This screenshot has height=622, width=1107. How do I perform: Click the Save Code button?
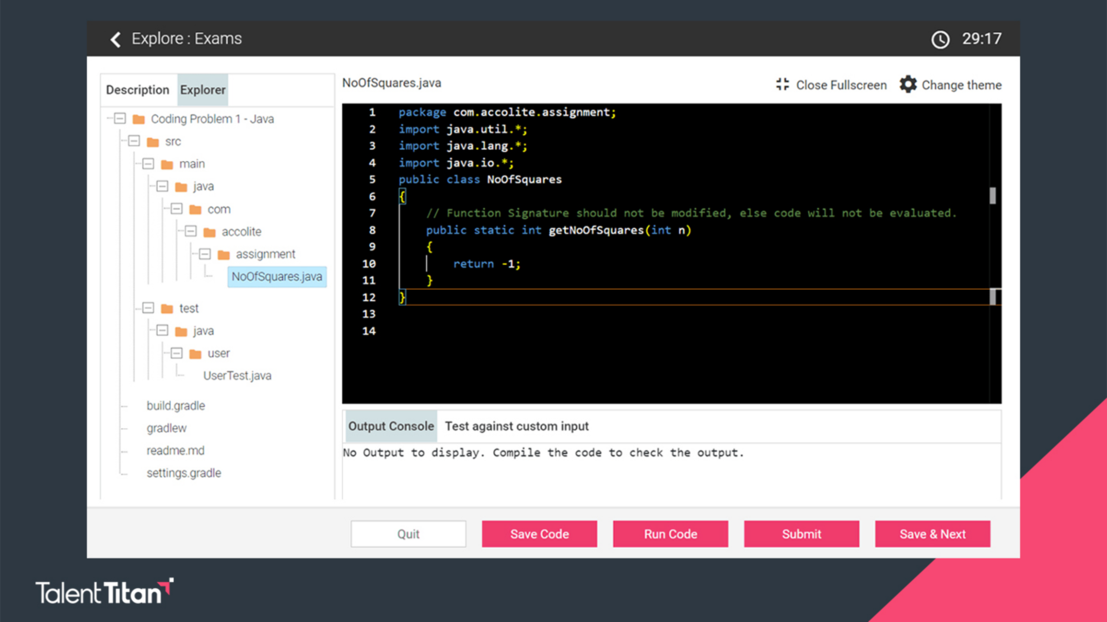pos(539,534)
